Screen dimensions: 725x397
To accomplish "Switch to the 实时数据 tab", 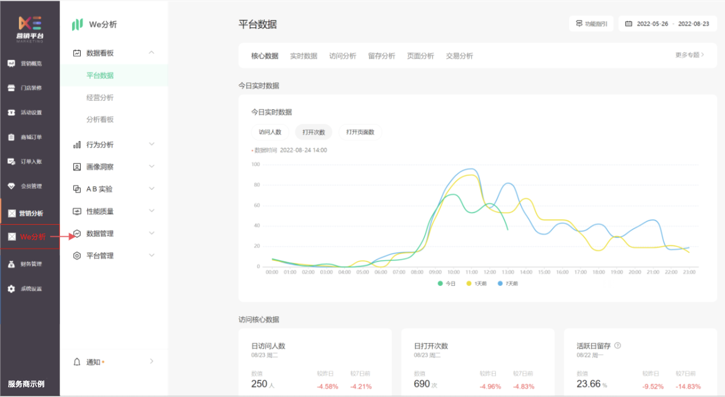I will (304, 56).
